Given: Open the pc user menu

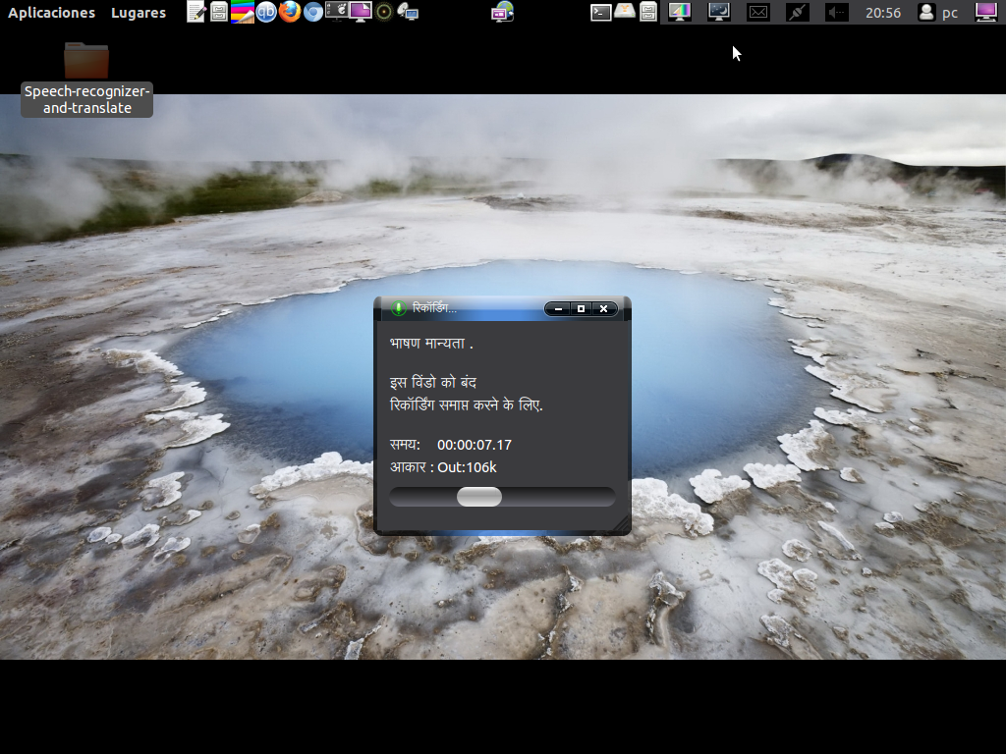Looking at the screenshot, I should pyautogui.click(x=938, y=12).
